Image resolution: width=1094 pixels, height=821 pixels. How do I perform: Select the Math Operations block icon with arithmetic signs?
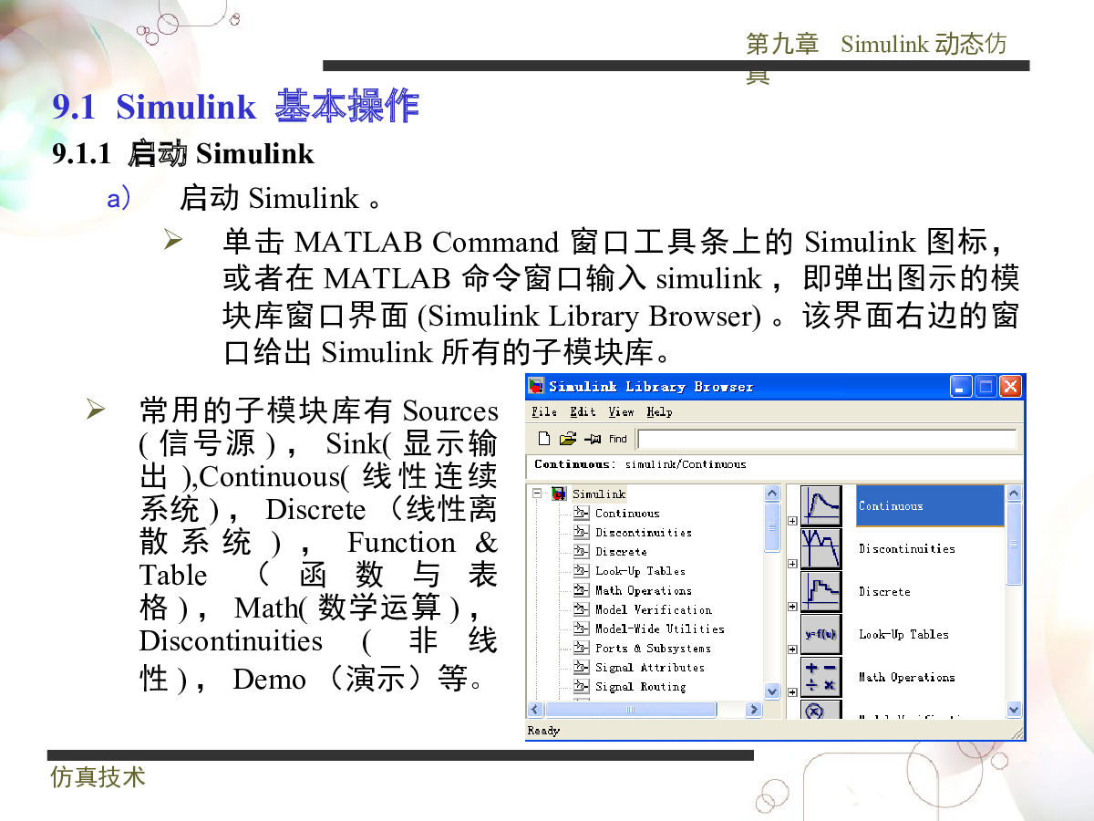point(820,677)
